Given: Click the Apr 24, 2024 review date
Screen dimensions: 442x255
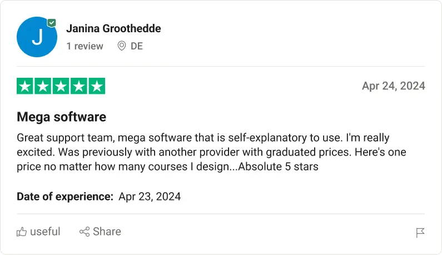Looking at the screenshot, I should [x=393, y=86].
